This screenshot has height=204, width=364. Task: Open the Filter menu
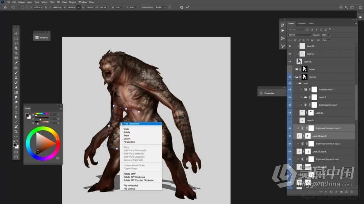pos(52,2)
